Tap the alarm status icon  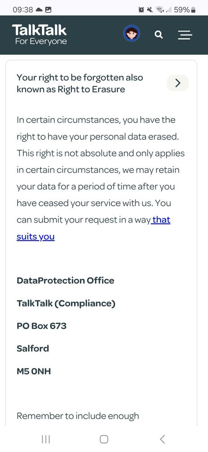pyautogui.click(x=141, y=10)
